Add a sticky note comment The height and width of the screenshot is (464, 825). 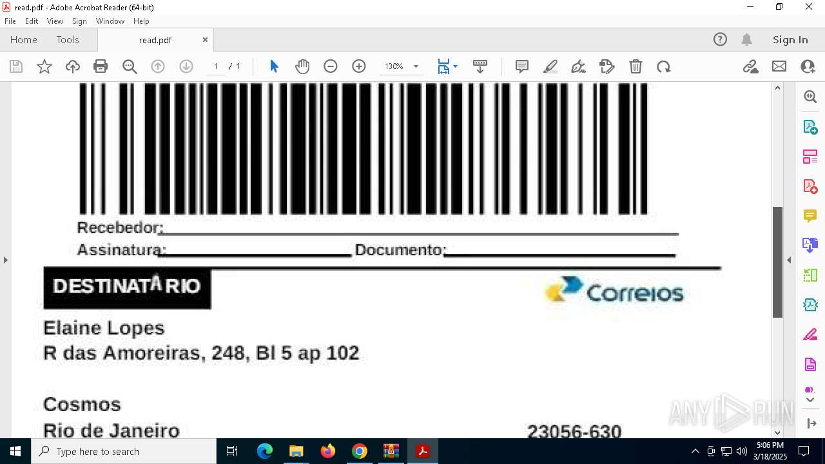pos(522,66)
